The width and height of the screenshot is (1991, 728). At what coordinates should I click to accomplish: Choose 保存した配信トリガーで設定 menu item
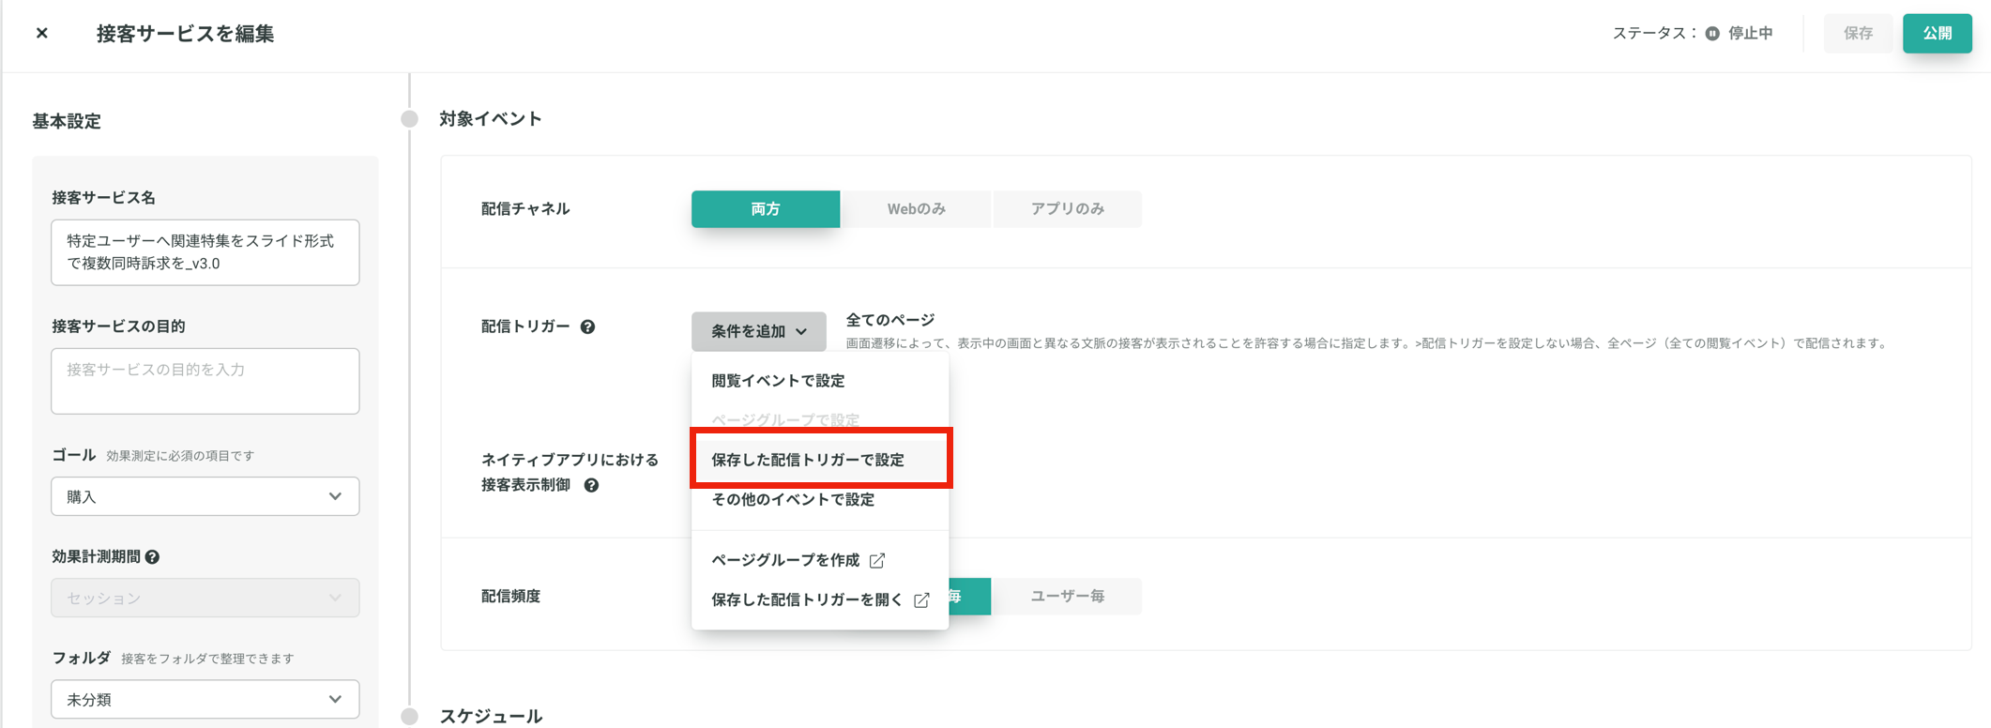[819, 460]
